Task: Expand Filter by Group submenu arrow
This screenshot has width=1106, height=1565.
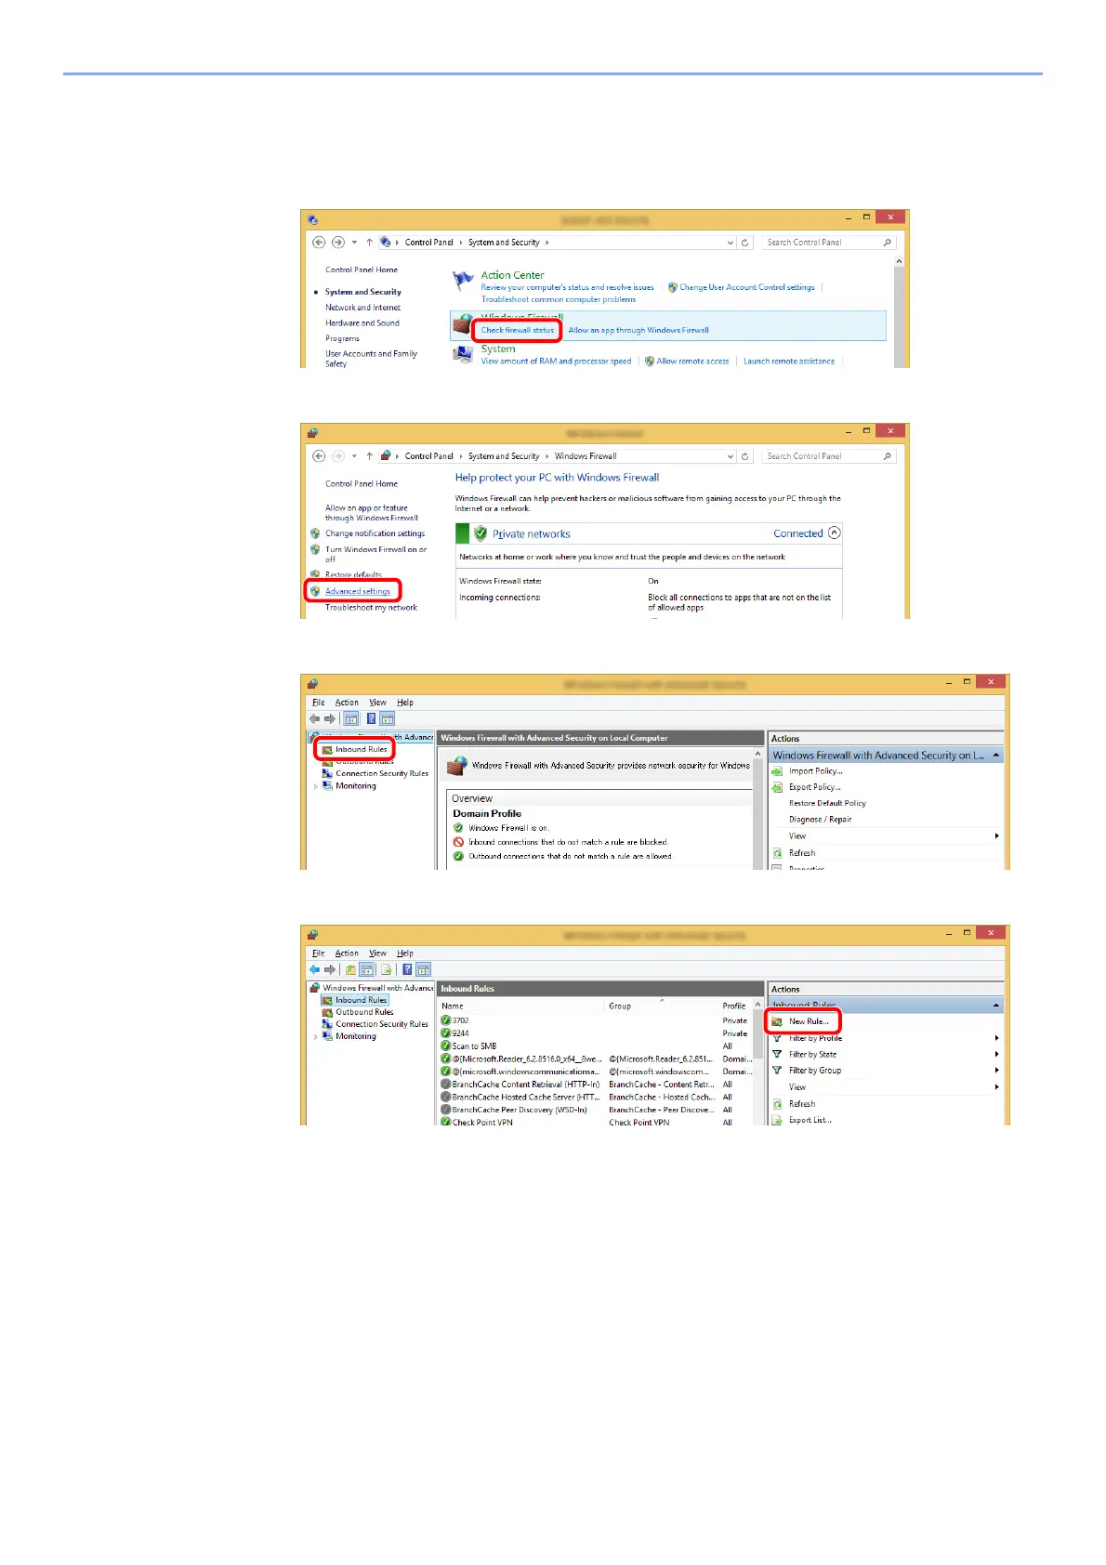Action: (996, 1071)
